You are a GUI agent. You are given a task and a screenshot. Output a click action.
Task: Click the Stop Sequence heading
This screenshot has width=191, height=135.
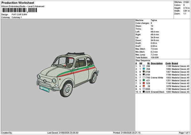[143, 60]
